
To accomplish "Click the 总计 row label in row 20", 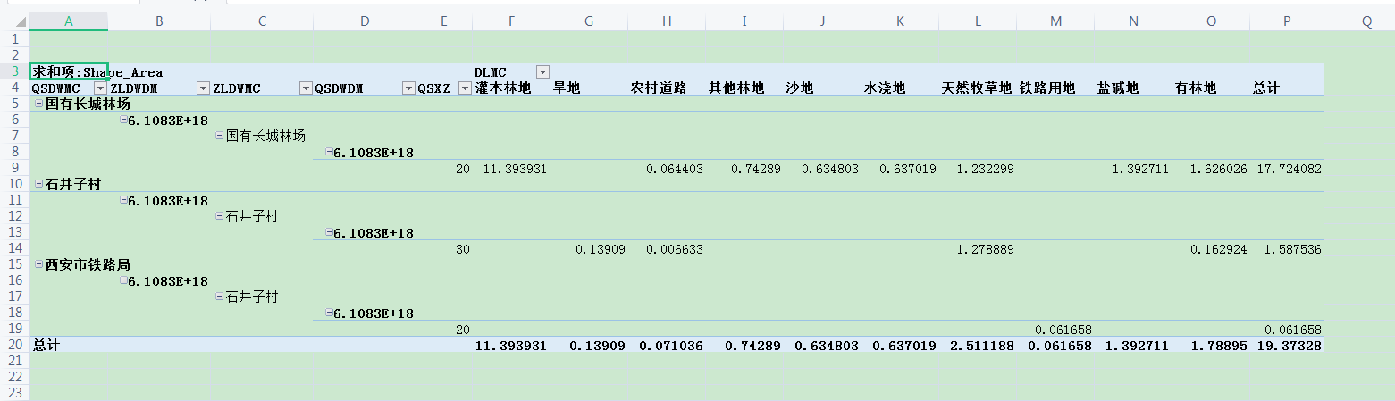I will (x=46, y=344).
